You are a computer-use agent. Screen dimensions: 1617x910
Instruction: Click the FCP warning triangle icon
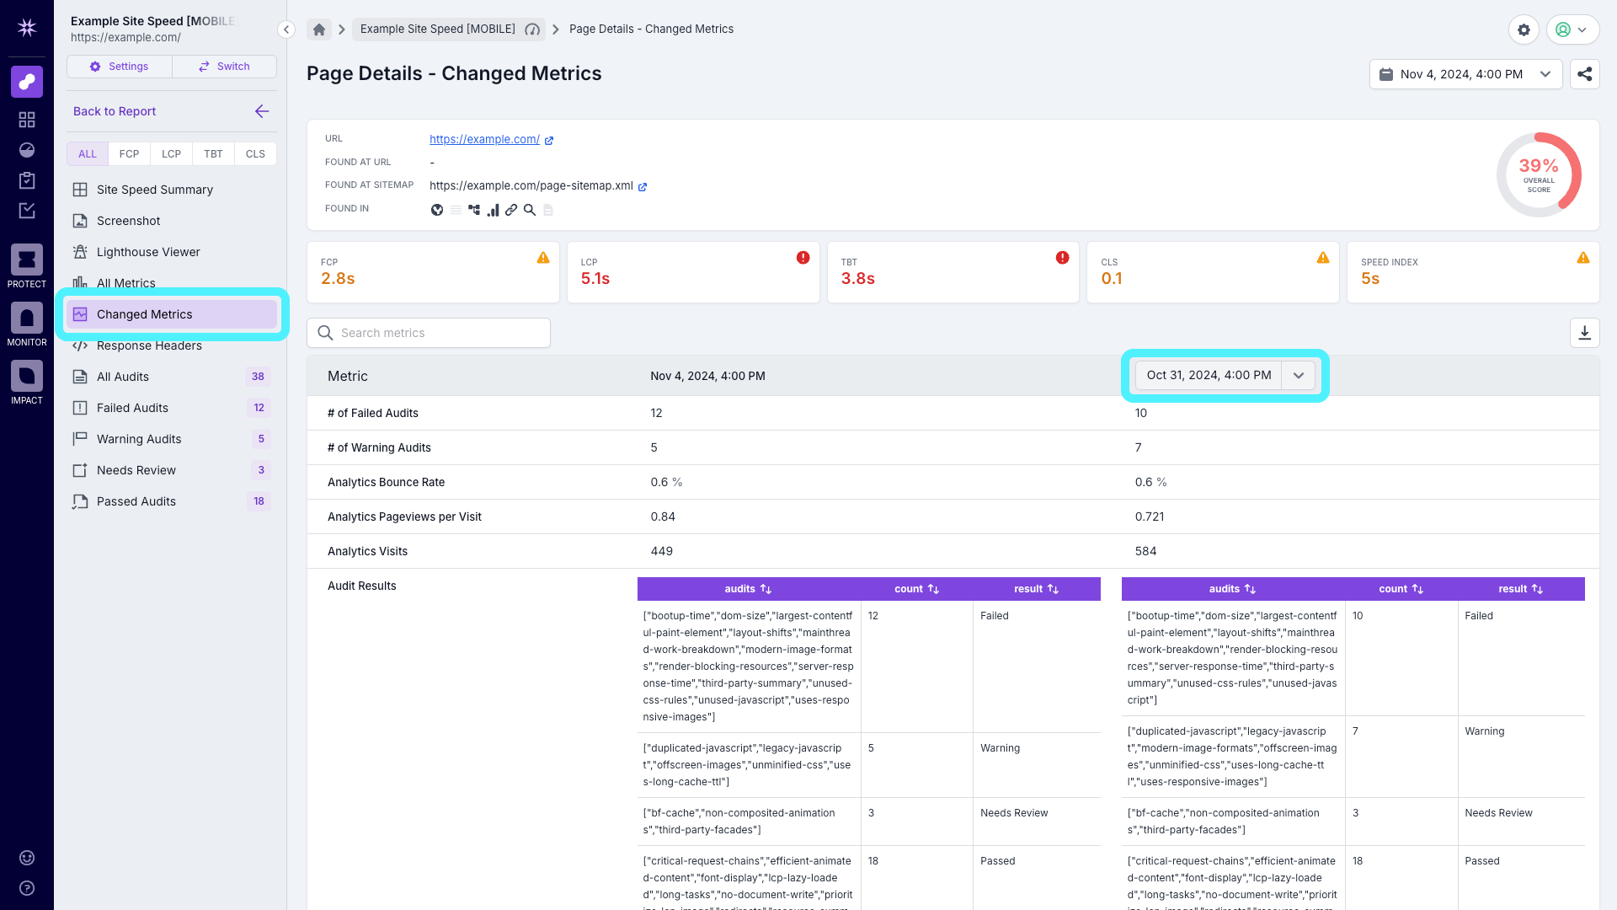tap(543, 258)
